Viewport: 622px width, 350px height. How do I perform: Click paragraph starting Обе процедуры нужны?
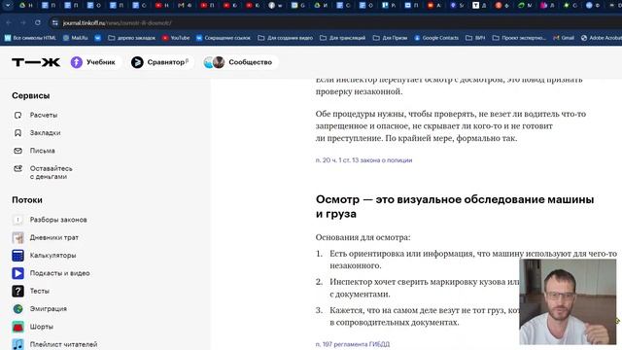[x=451, y=125]
